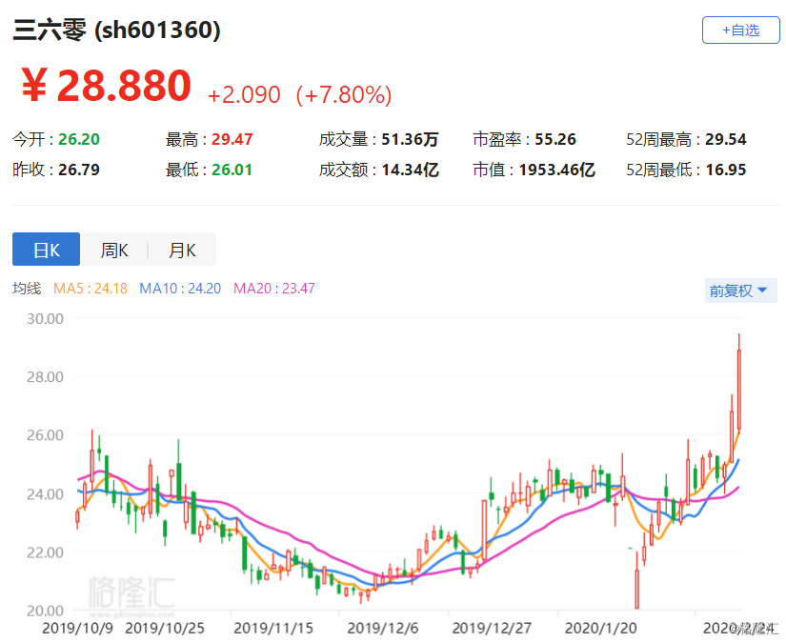The width and height of the screenshot is (786, 642).
Task: Click the stock title 三六零 (sh601360)
Action: pyautogui.click(x=116, y=30)
